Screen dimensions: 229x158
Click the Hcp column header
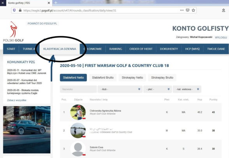pos(200,100)
